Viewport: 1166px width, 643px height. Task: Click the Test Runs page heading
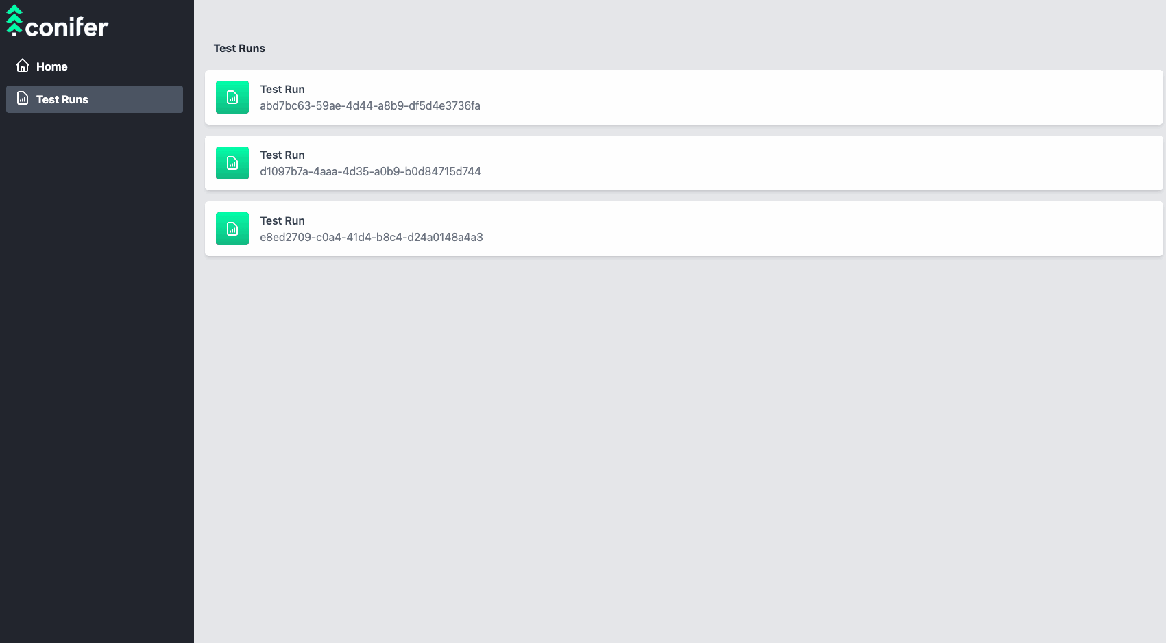click(239, 48)
